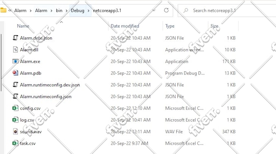Click the date of config.csv

click(x=131, y=108)
